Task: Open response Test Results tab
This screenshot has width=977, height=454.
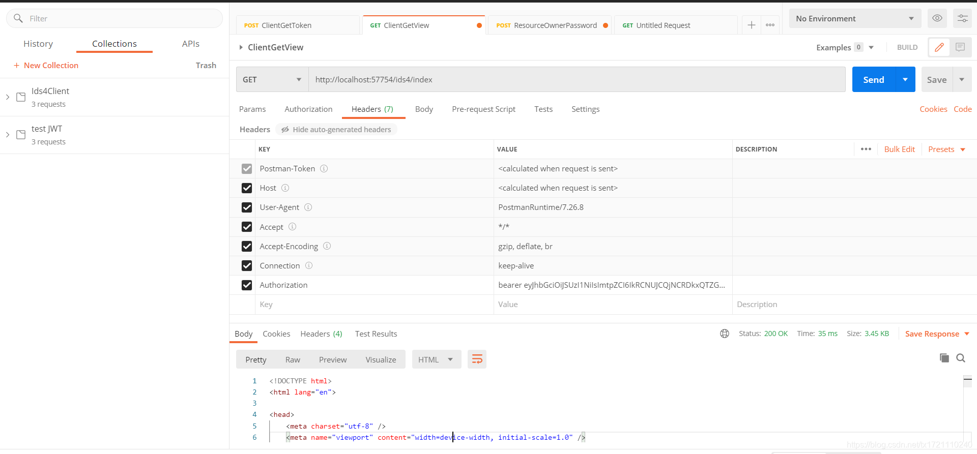Action: [376, 334]
